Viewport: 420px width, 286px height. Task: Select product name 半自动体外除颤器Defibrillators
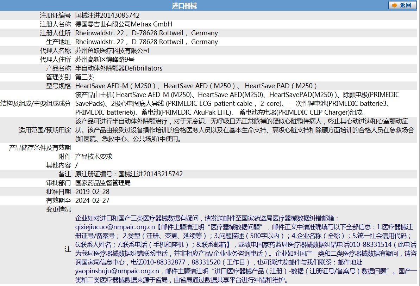[x=119, y=68]
